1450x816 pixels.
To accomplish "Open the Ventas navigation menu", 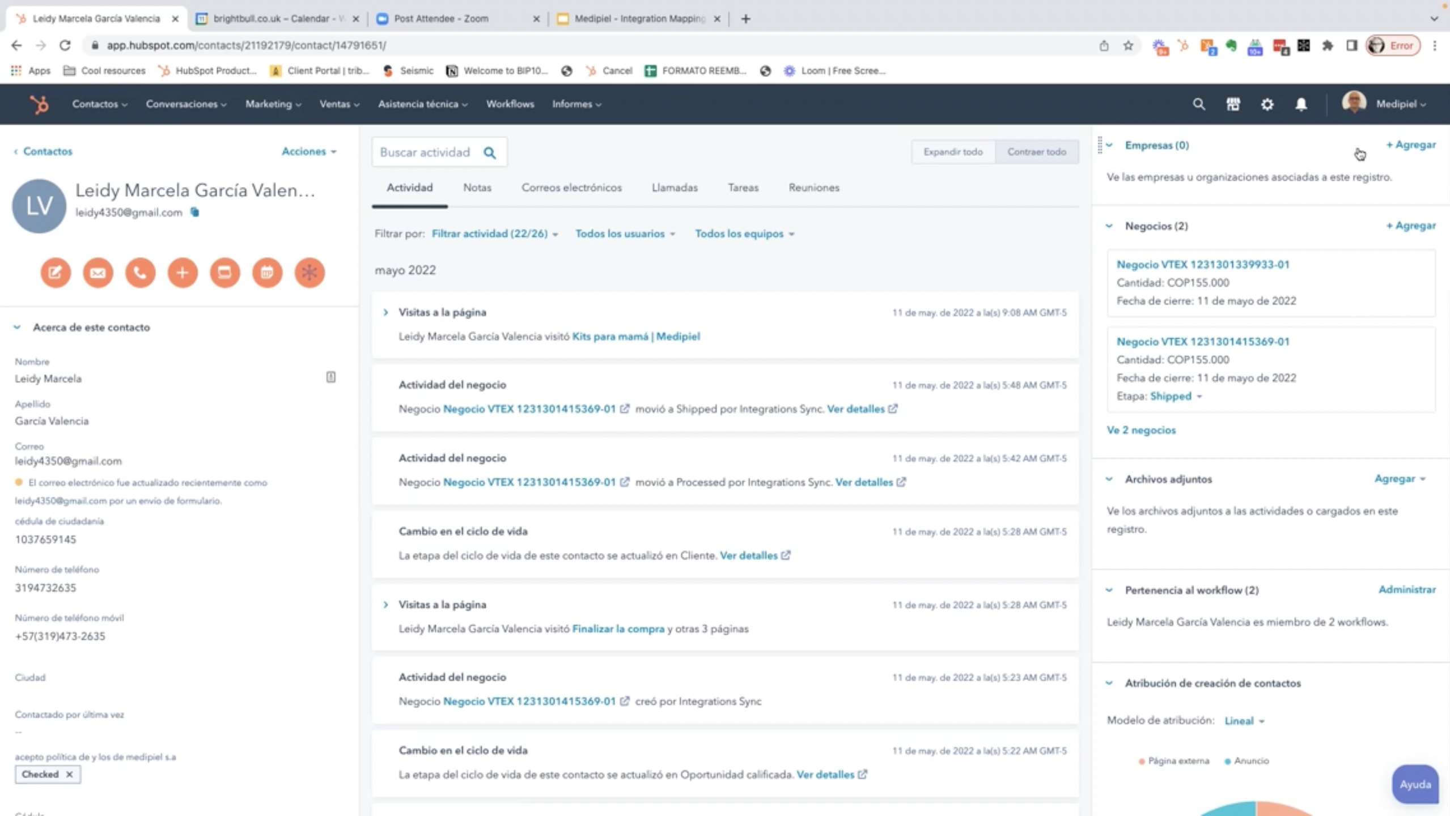I will pos(339,104).
